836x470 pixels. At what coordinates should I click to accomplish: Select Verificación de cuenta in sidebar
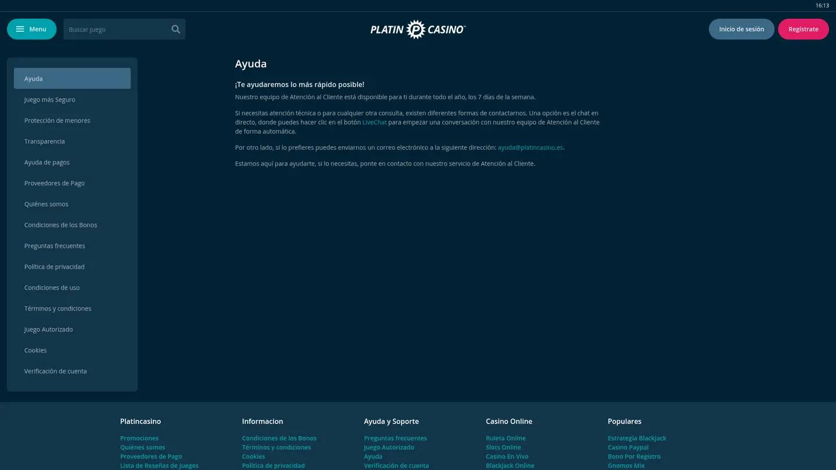72,371
